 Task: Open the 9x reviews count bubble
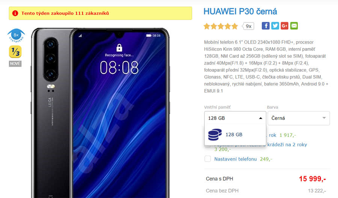(248, 26)
